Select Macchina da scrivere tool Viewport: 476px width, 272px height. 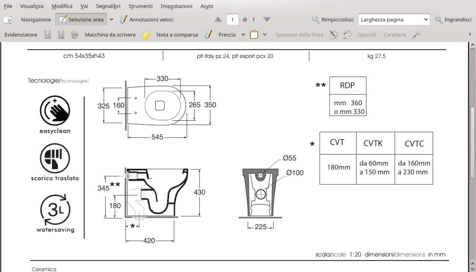[x=110, y=35]
